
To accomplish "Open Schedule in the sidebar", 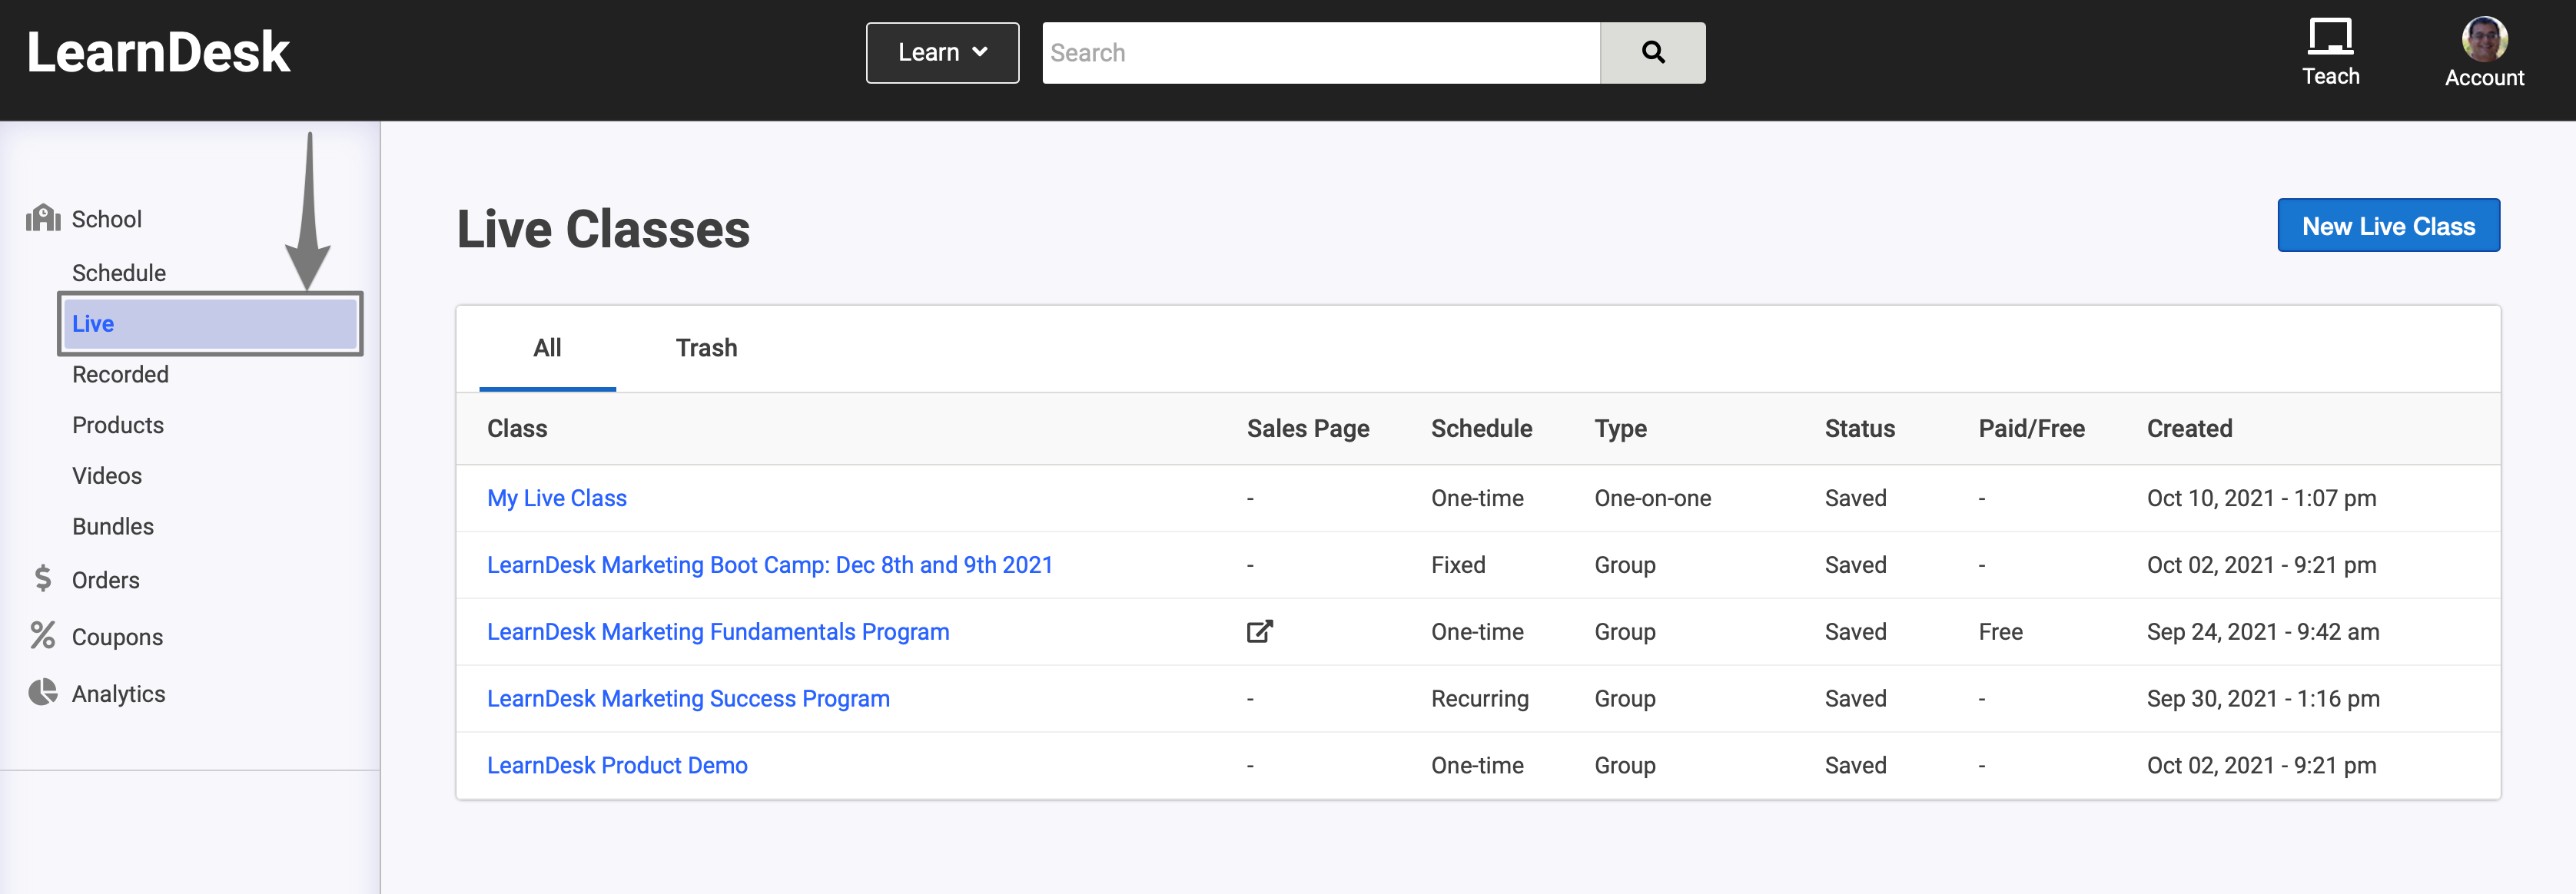I will coord(119,273).
